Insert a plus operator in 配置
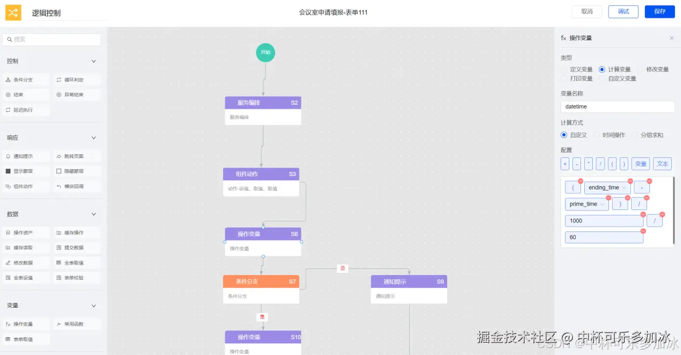The image size is (681, 355). point(565,164)
